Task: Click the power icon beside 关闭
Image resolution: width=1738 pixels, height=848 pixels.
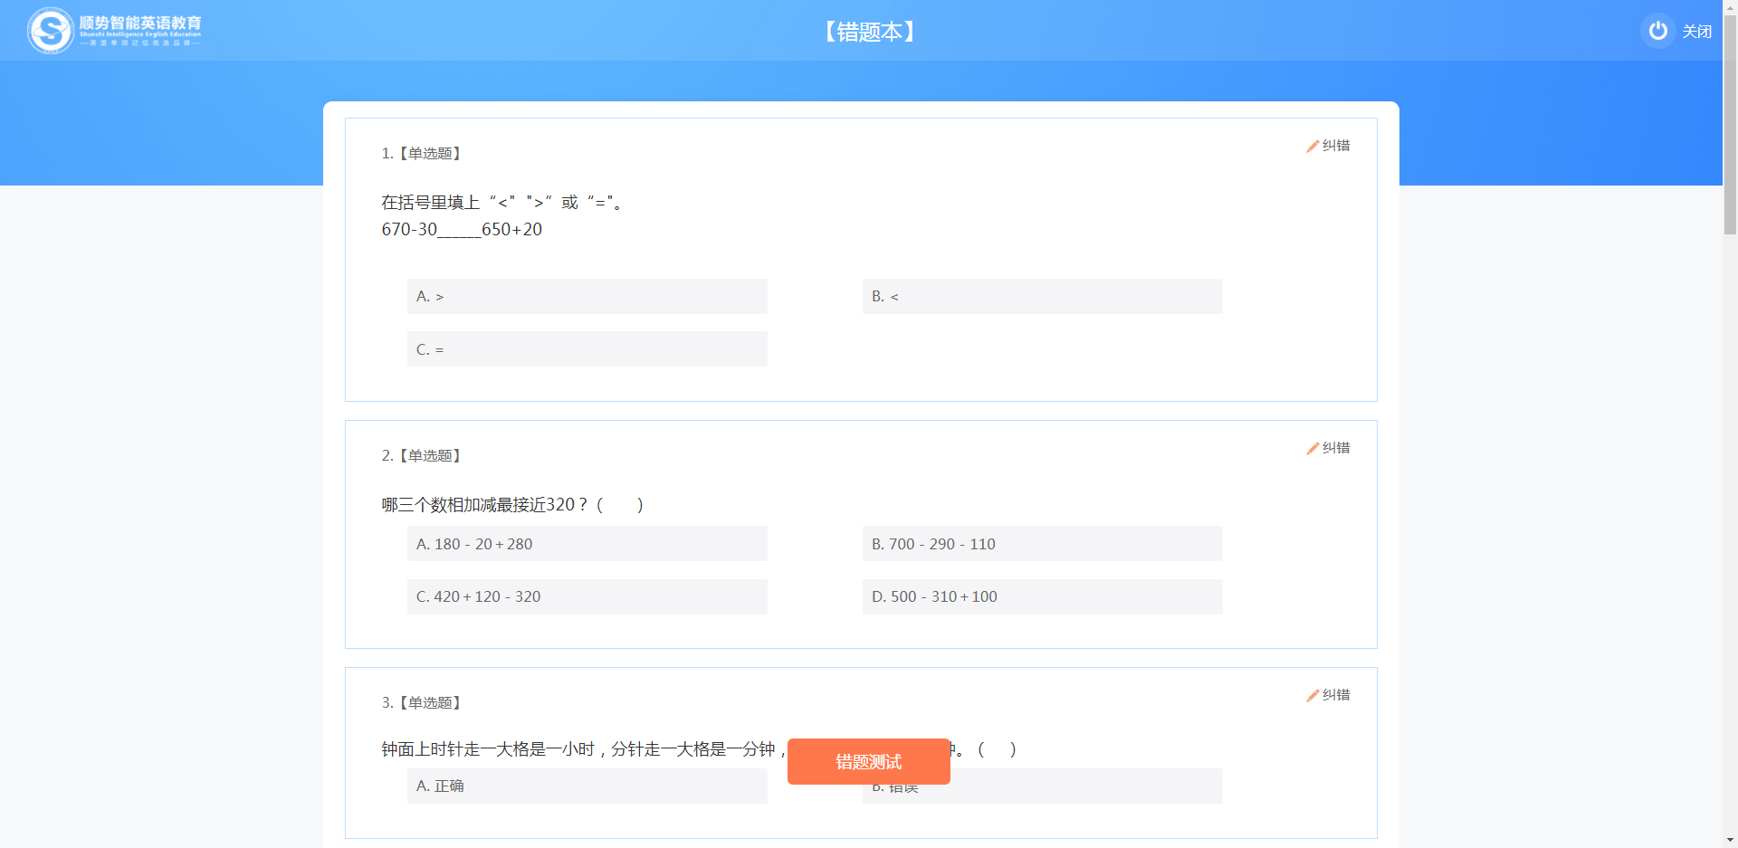Action: (1657, 31)
